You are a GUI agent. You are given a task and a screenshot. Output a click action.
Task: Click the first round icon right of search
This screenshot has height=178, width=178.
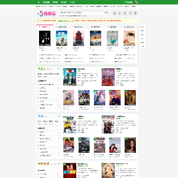click(x=115, y=13)
